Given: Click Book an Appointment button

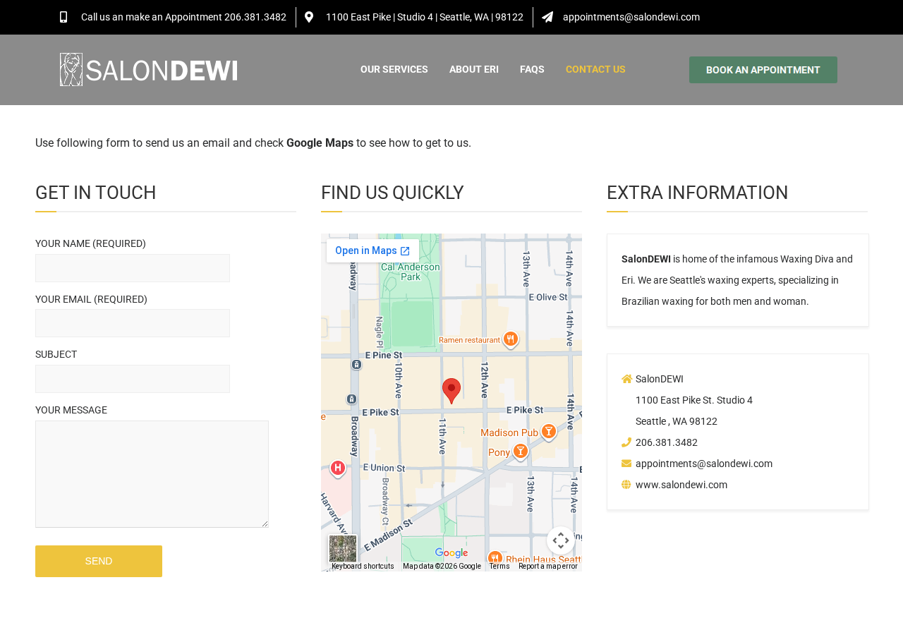Looking at the screenshot, I should tap(763, 70).
